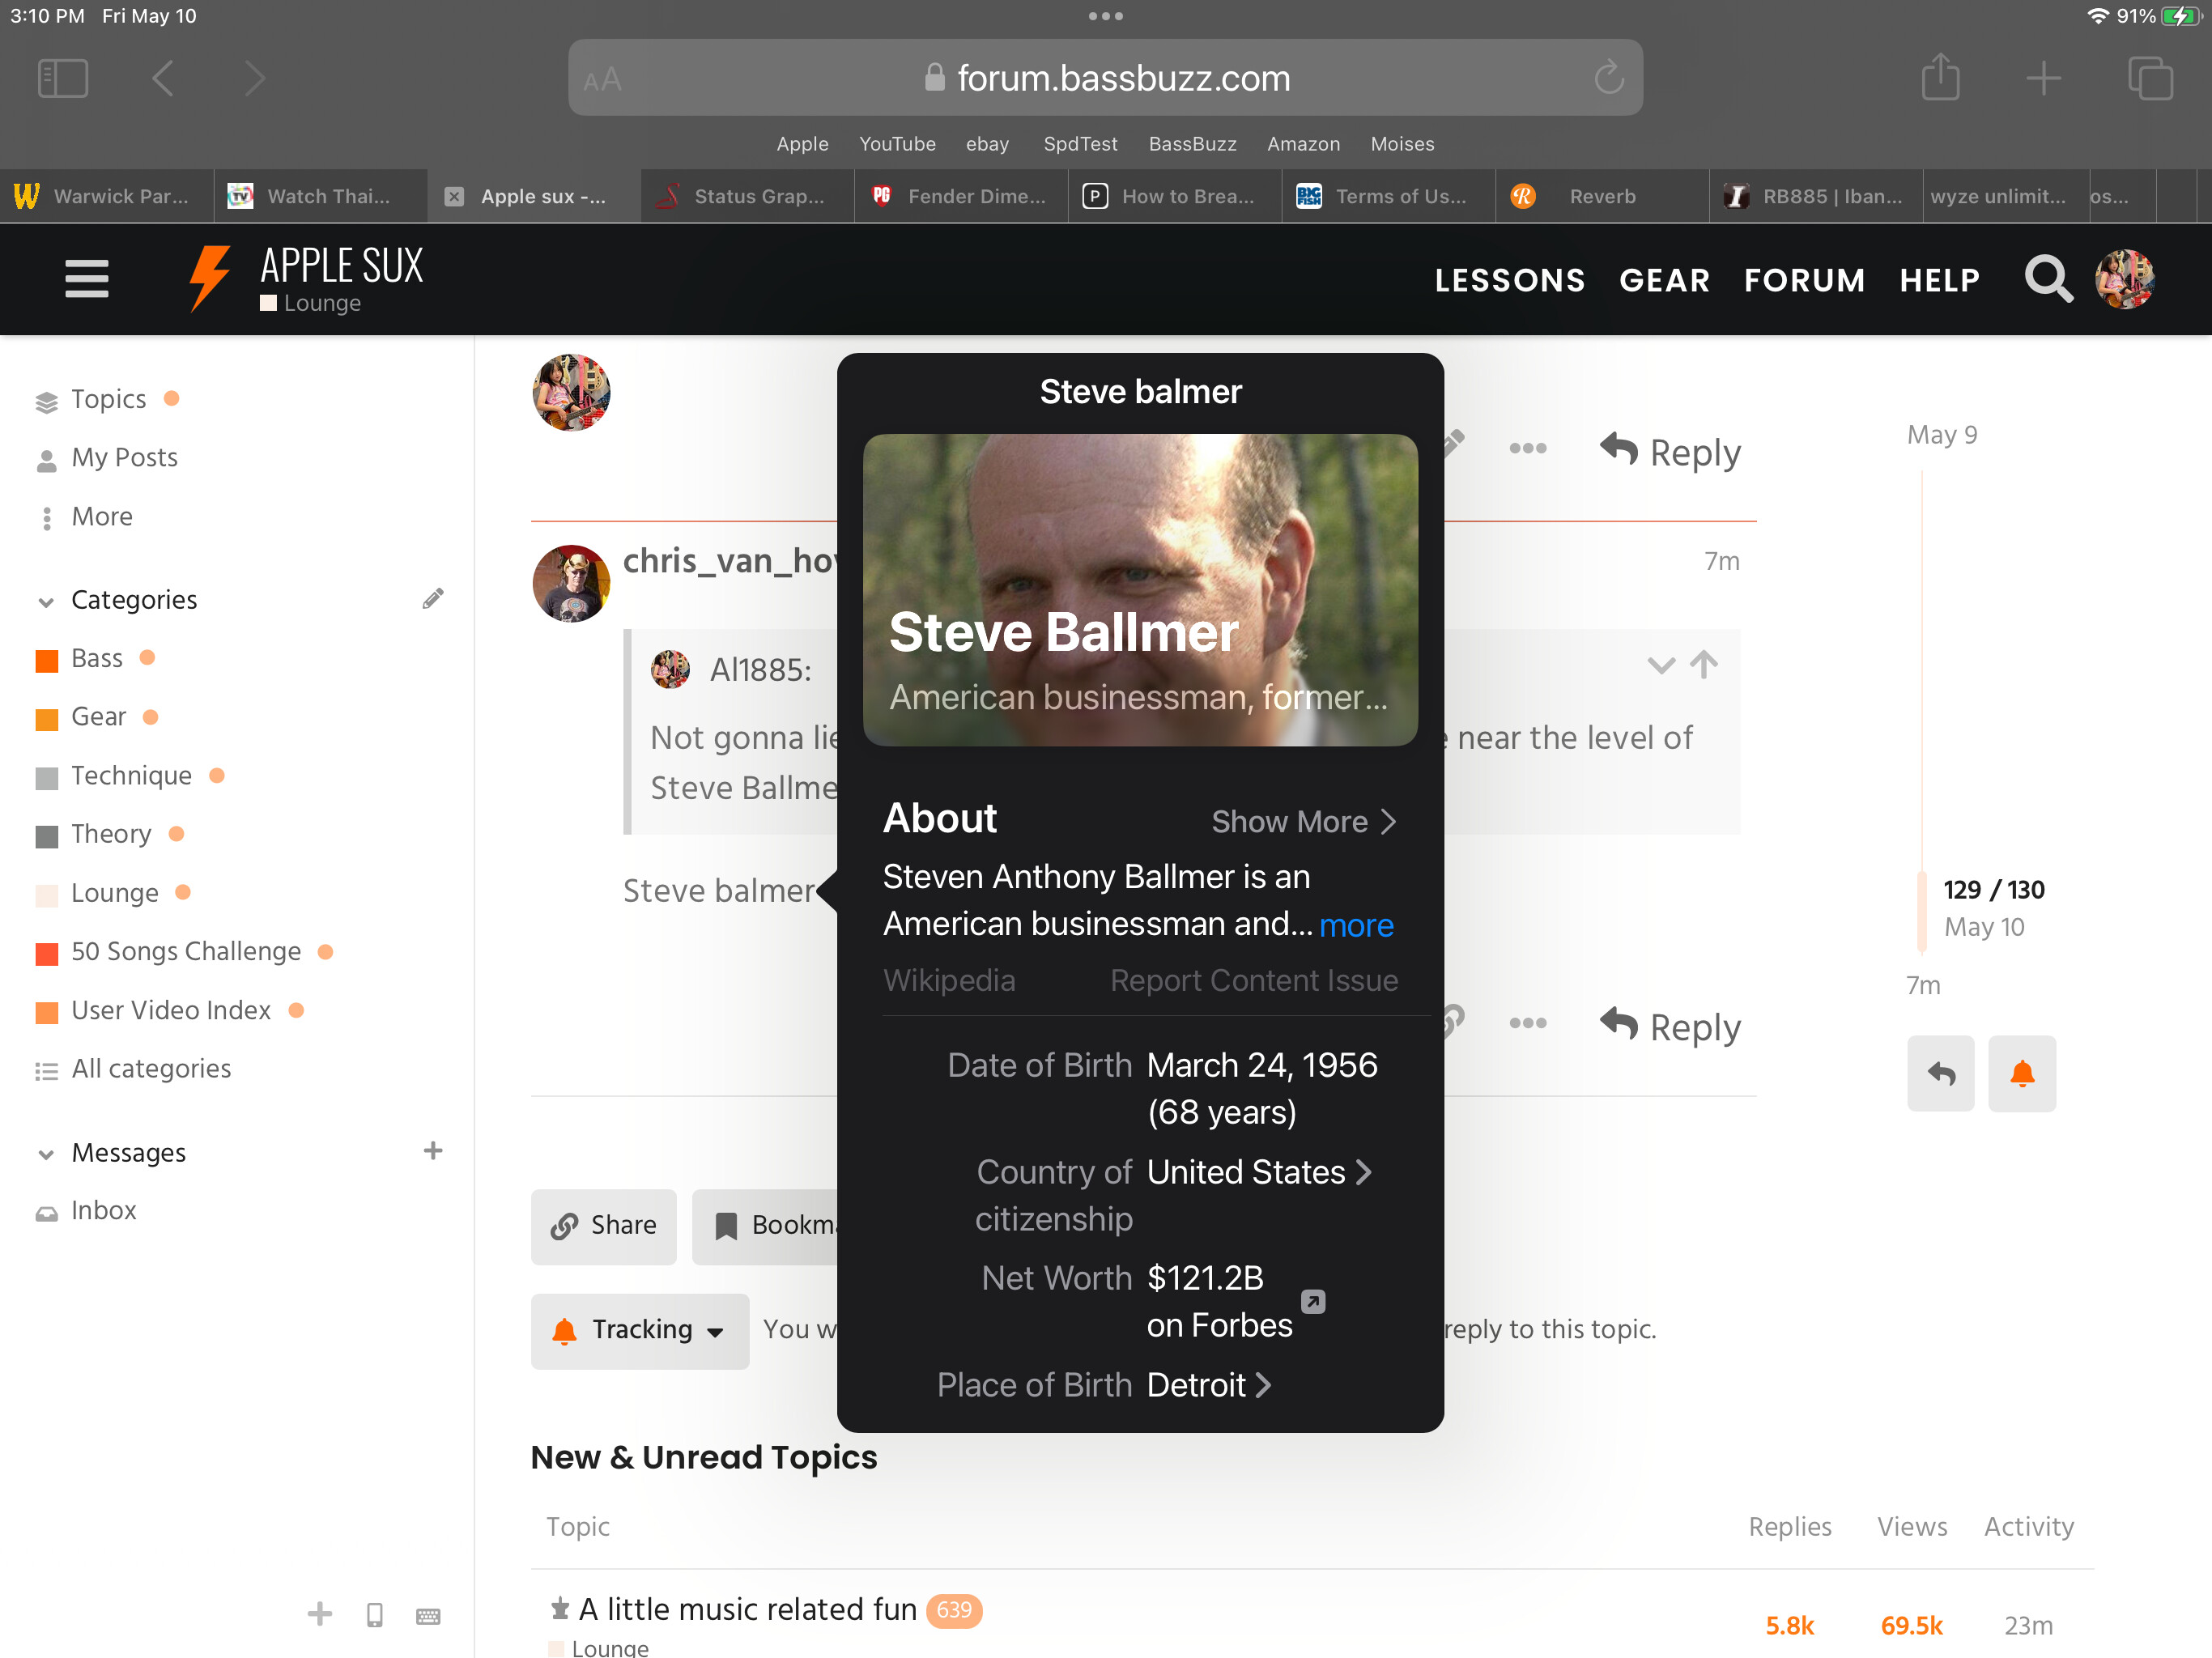2212x1658 pixels.
Task: Click Safari's sidebar icon
Action: click(x=63, y=78)
